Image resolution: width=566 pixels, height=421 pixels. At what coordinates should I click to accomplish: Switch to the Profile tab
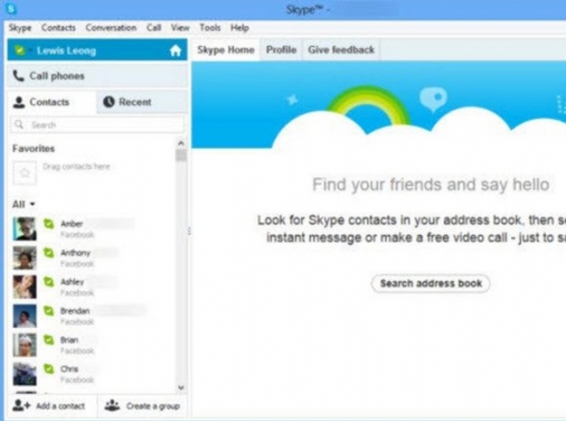pyautogui.click(x=281, y=50)
